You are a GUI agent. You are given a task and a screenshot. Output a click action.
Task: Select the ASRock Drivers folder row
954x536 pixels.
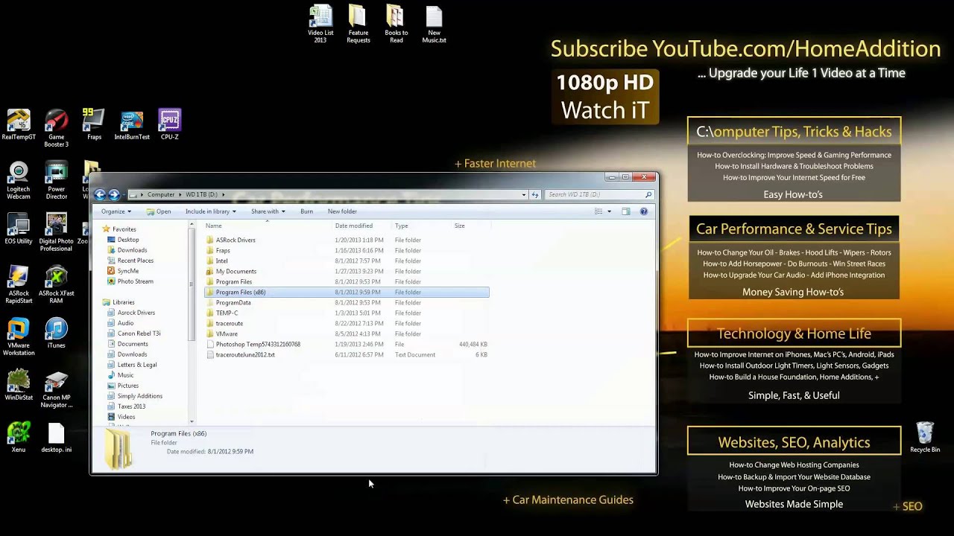347,240
